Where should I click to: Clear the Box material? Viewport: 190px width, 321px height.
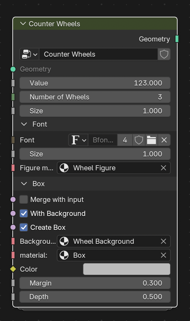tap(163, 255)
